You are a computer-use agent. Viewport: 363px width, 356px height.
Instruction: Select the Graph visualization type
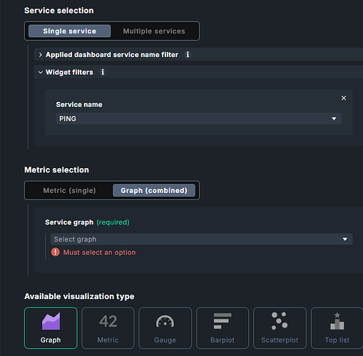coord(51,328)
